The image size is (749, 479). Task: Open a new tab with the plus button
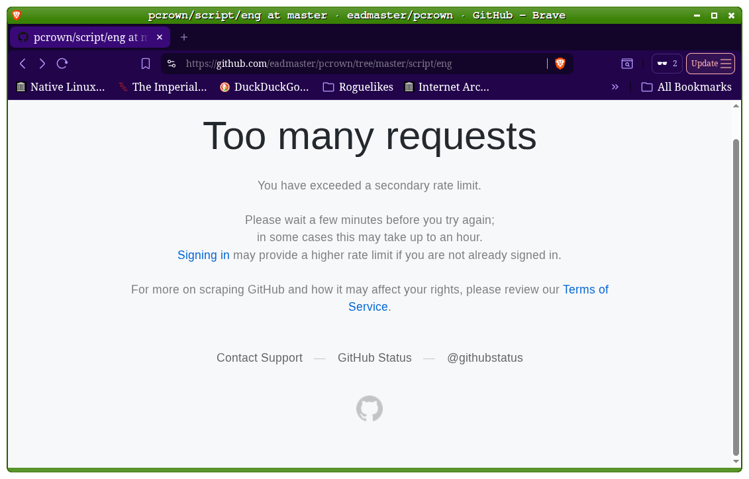click(x=184, y=37)
